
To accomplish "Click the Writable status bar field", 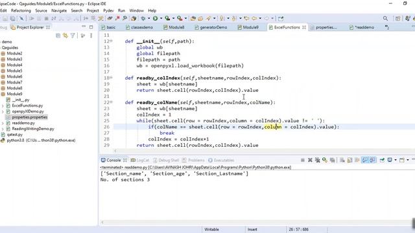I will [x=211, y=229].
